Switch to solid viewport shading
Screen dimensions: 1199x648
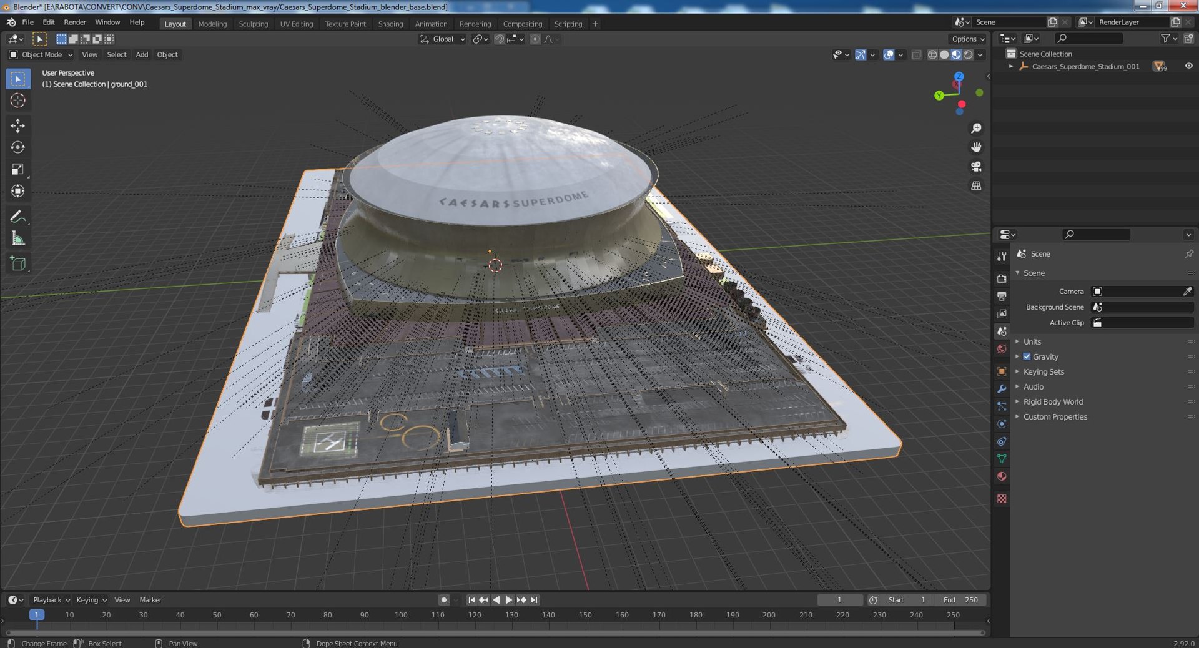pos(944,55)
